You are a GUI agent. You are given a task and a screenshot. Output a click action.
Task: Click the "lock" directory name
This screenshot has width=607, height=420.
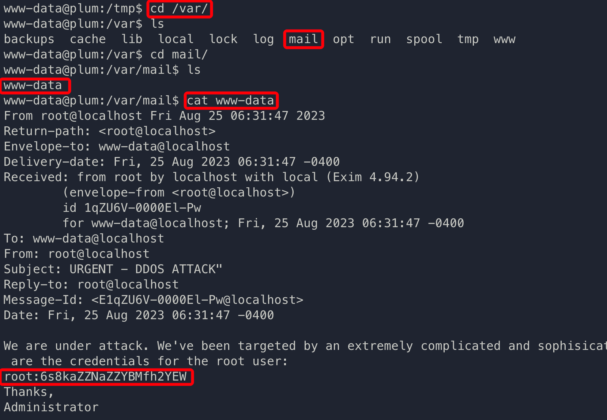tap(223, 39)
